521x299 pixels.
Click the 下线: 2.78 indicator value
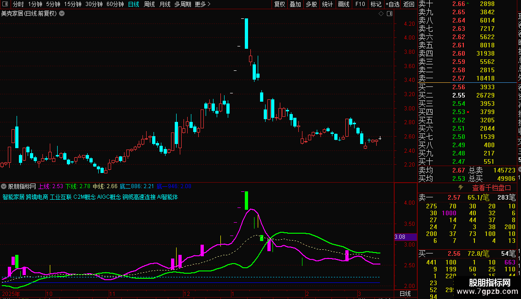(78, 186)
